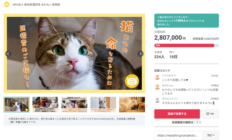Select the fourth thumbnail of the gray kitten
The image size is (232, 140).
tap(103, 104)
